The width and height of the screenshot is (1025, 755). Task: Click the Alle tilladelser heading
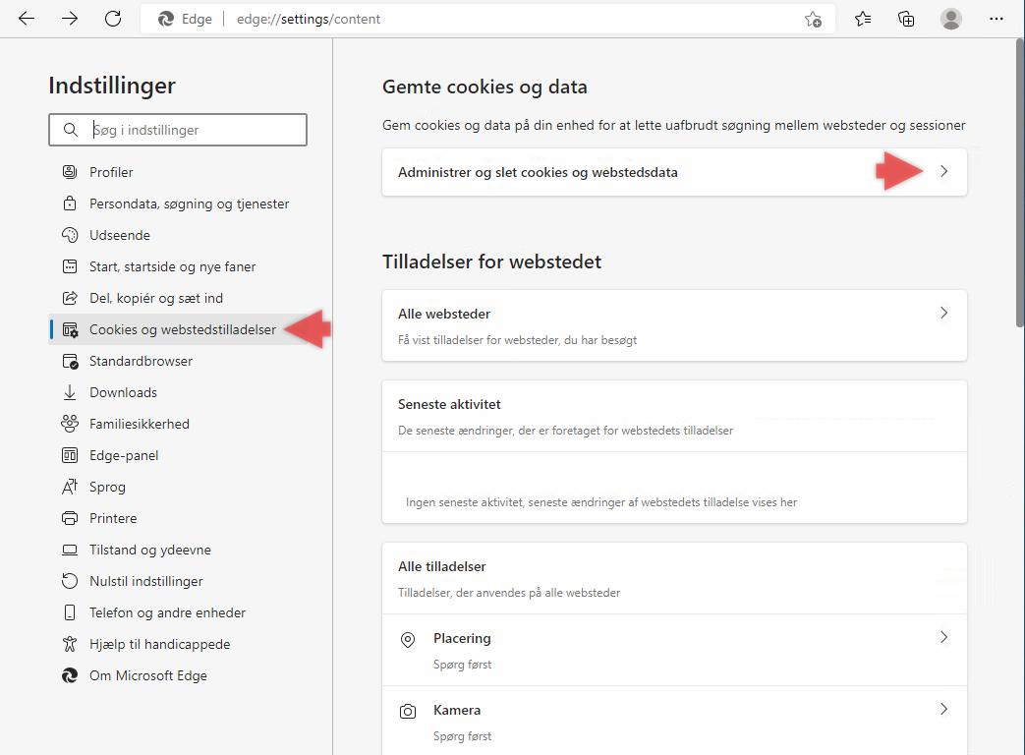pyautogui.click(x=442, y=566)
